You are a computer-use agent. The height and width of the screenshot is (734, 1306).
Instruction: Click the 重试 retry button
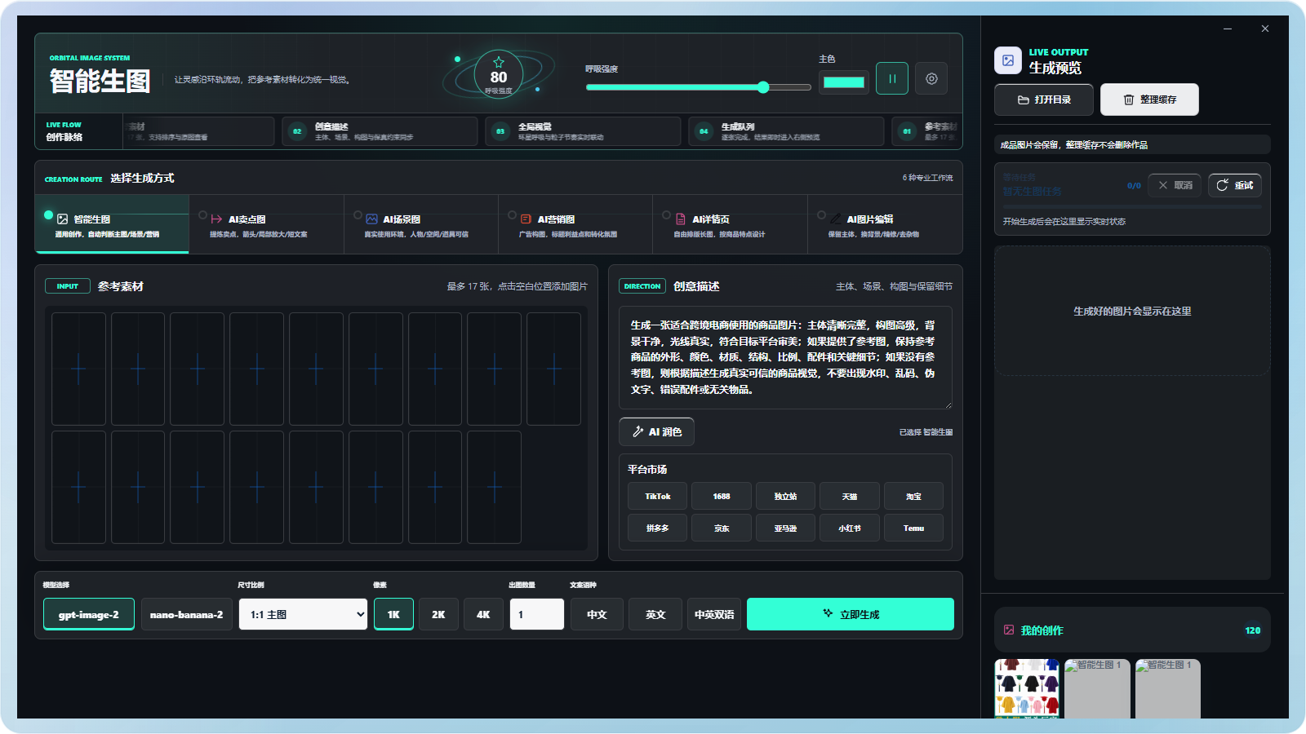point(1235,185)
